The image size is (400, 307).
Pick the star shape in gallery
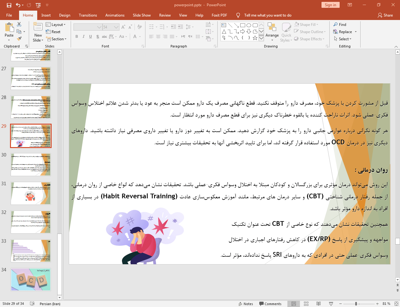pyautogui.click(x=255, y=38)
